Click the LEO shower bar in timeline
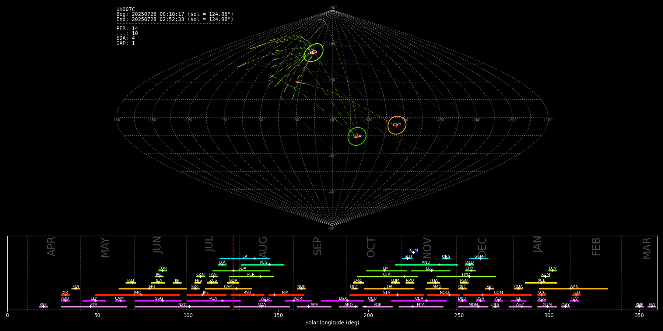 [x=431, y=271]
